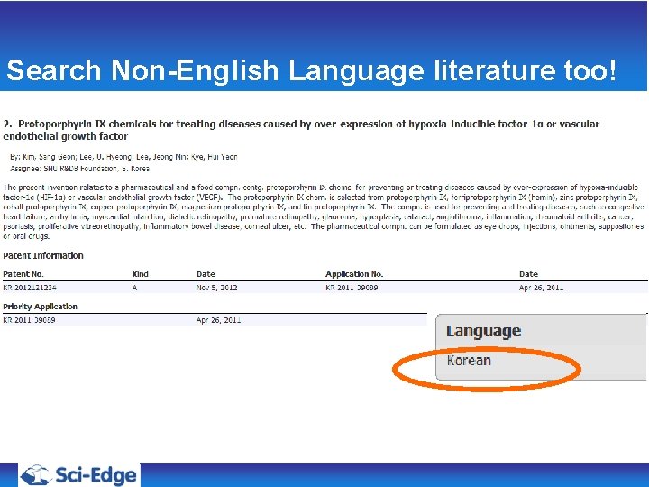
Task: Click kind value 'A' in the patent row
Action: (134, 288)
